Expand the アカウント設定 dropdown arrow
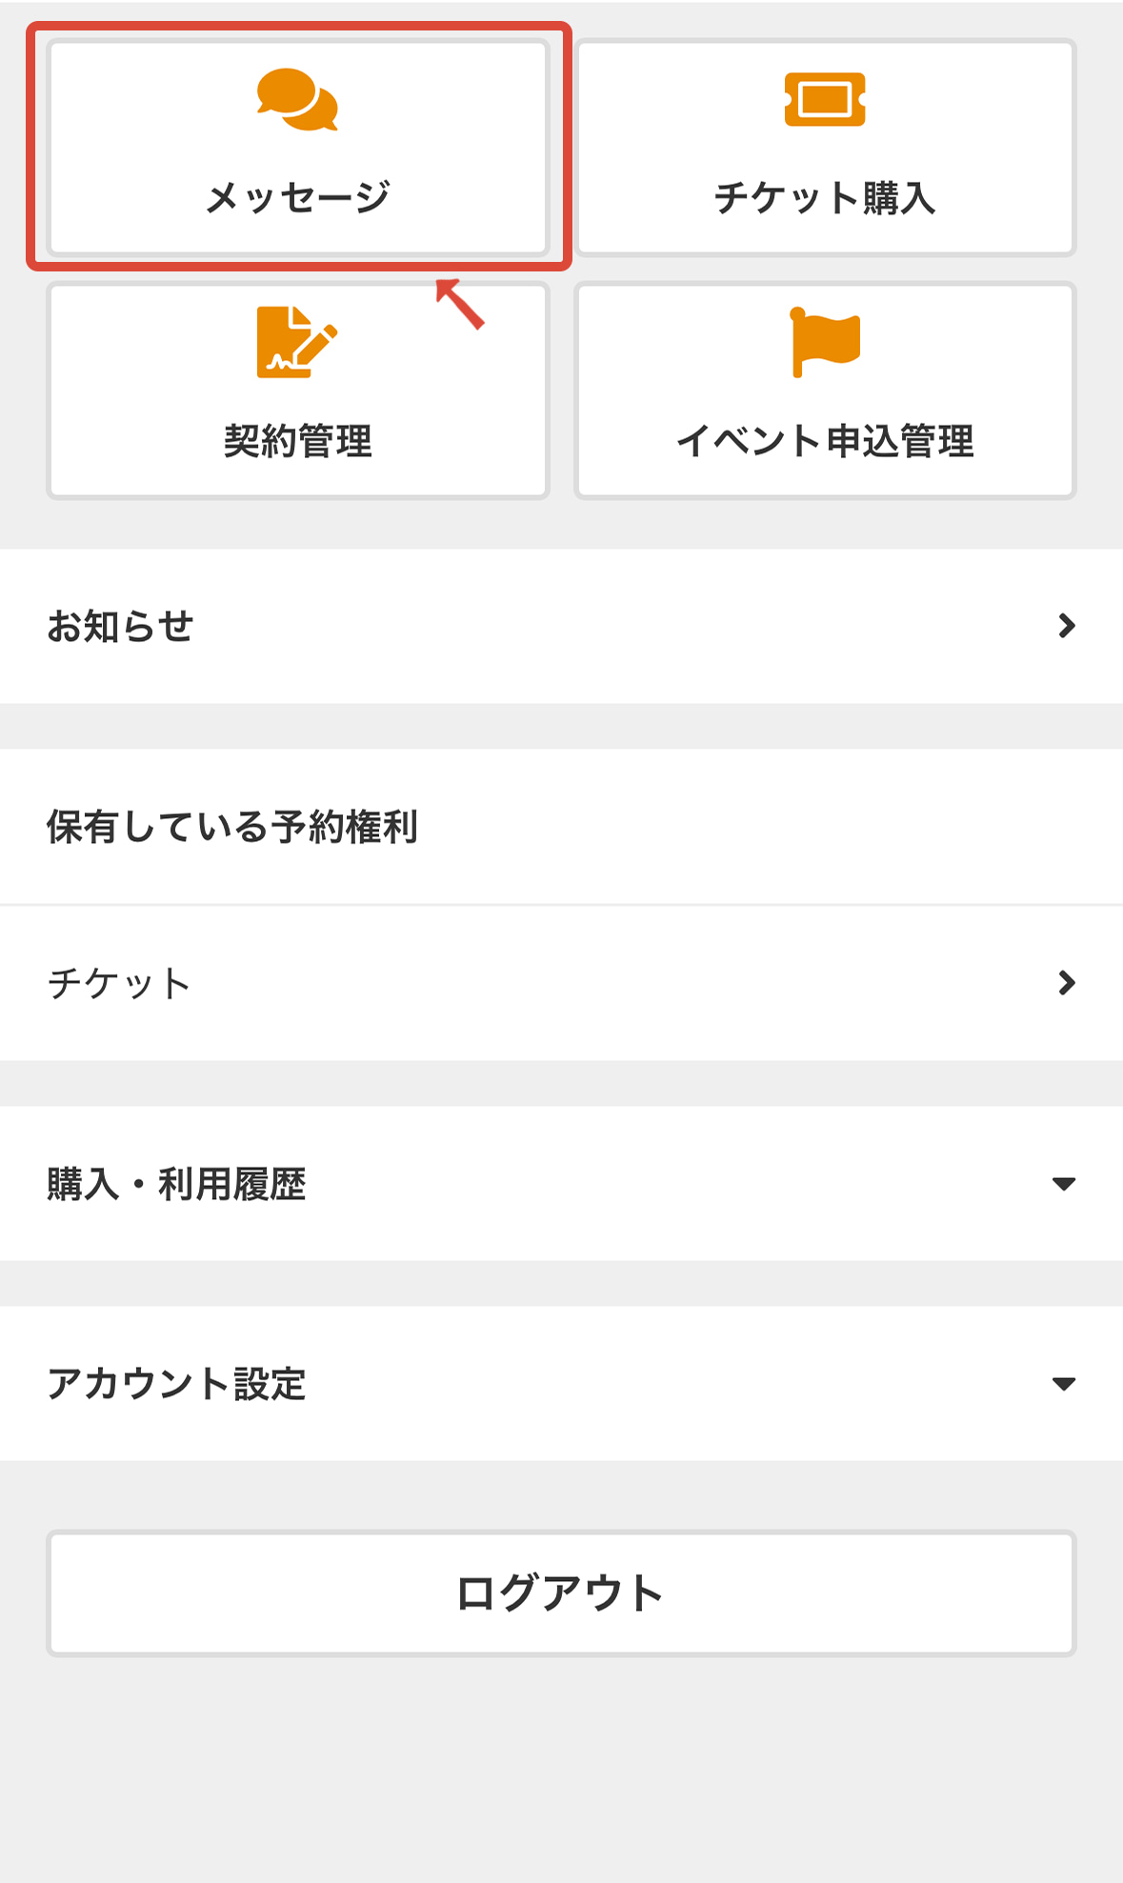Screen dimensions: 1123x1883 click(1064, 1384)
